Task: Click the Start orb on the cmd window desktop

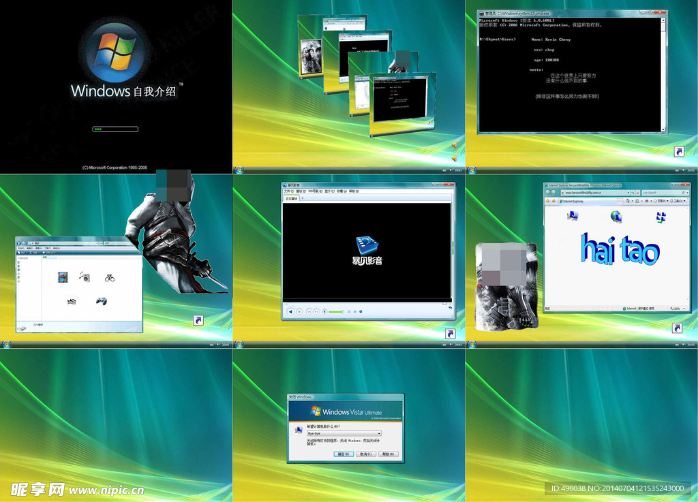Action: click(472, 170)
